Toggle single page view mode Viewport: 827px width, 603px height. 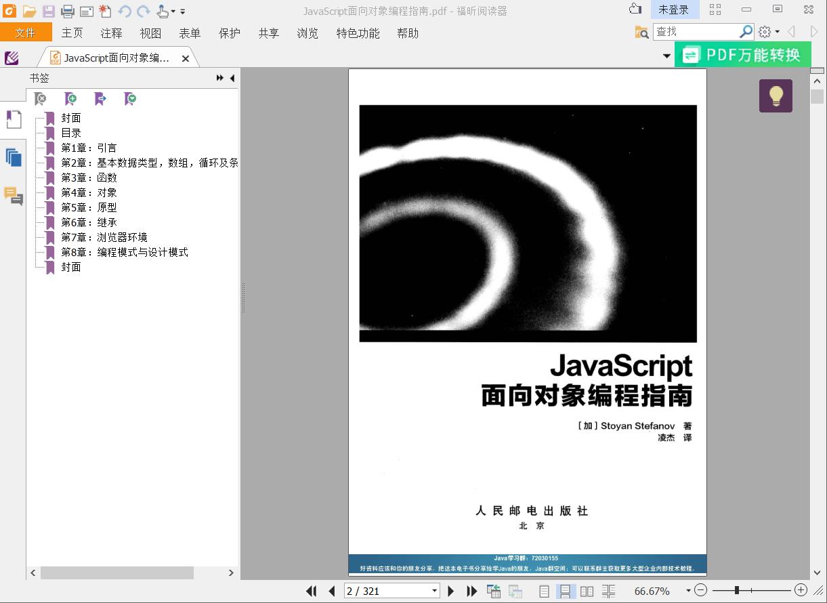tap(544, 591)
